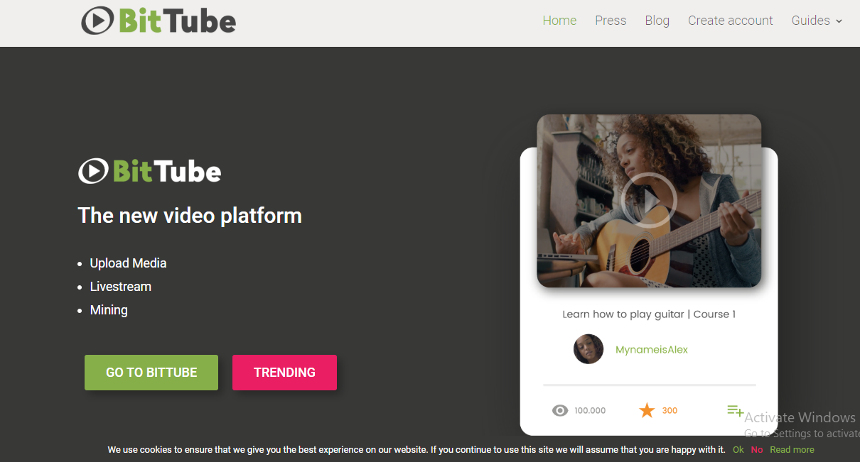
Task: Click the eye views icon on card
Action: tap(560, 410)
